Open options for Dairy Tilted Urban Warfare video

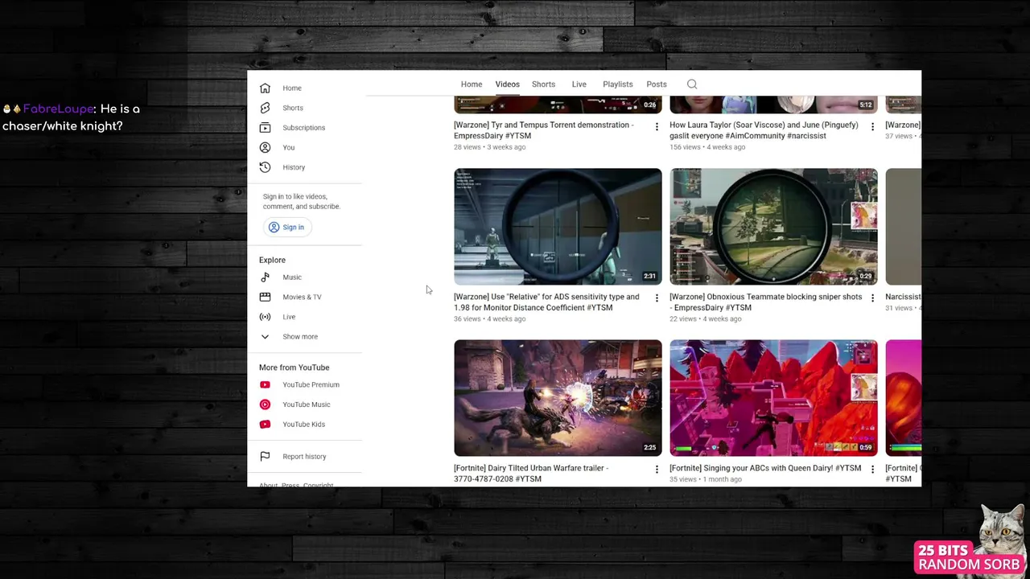[x=657, y=470]
